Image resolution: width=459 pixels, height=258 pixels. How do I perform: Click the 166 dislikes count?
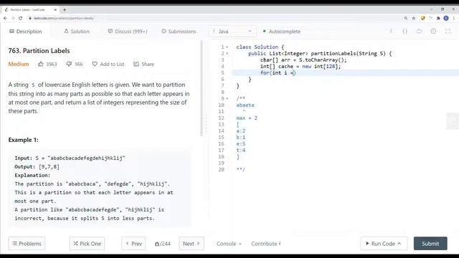pyautogui.click(x=79, y=64)
